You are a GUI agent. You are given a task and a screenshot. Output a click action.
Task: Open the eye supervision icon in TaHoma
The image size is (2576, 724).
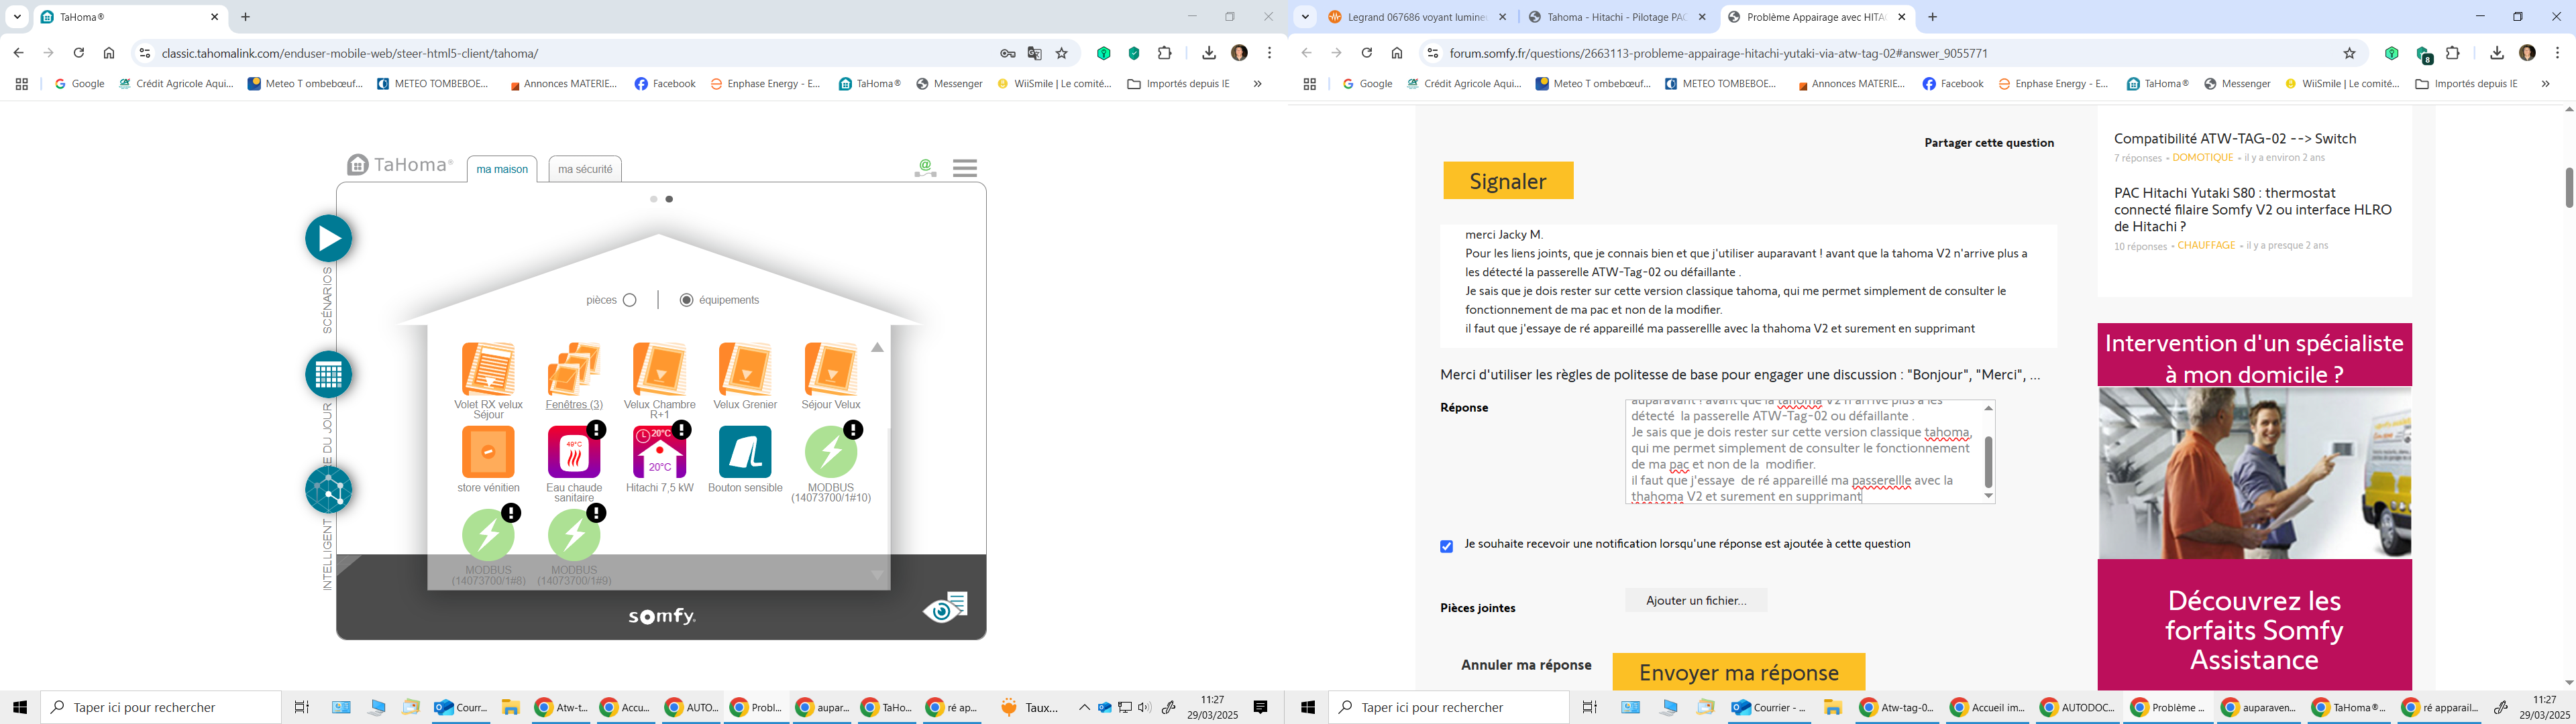click(x=945, y=607)
